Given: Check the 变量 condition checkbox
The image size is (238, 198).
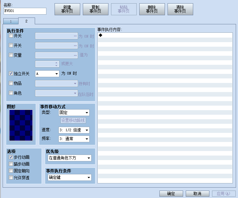Looking at the screenshot, I should [11, 55].
